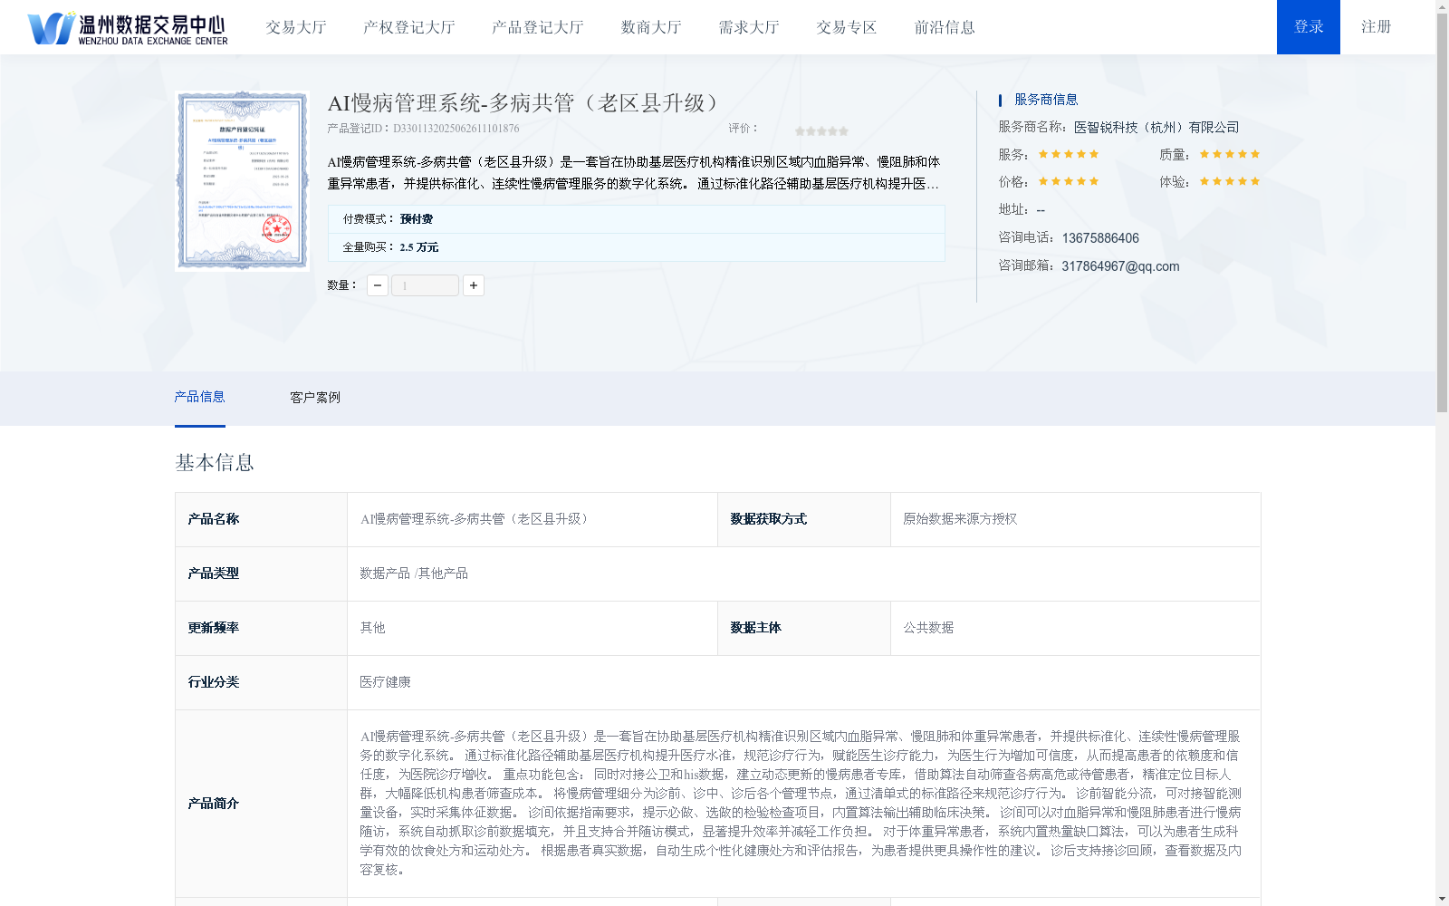This screenshot has width=1449, height=906.
Task: Click the 基本信息 section heading
Action: click(x=215, y=463)
